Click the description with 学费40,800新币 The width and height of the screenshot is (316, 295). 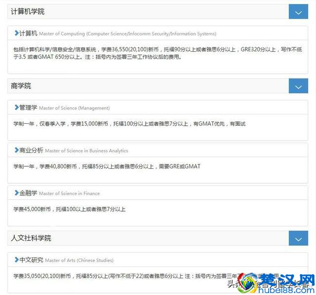coord(107,166)
